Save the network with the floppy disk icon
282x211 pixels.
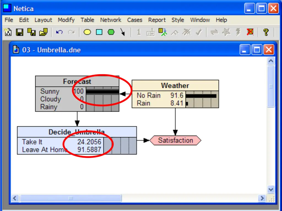click(20, 32)
